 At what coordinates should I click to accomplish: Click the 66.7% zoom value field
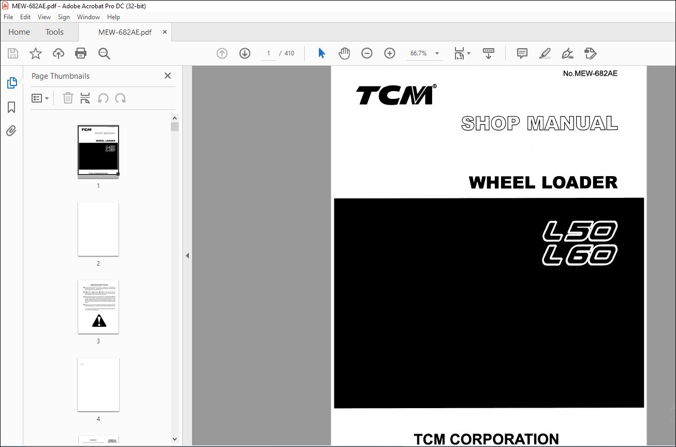[x=418, y=53]
